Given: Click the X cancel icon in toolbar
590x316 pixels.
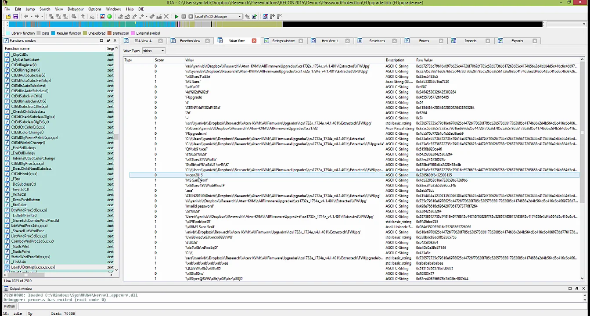Looking at the screenshot, I should 166,17.
